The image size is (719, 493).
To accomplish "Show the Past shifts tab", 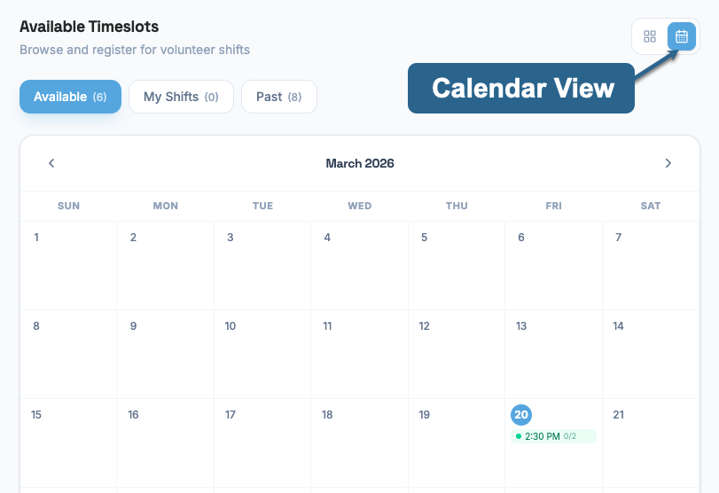I will [278, 97].
